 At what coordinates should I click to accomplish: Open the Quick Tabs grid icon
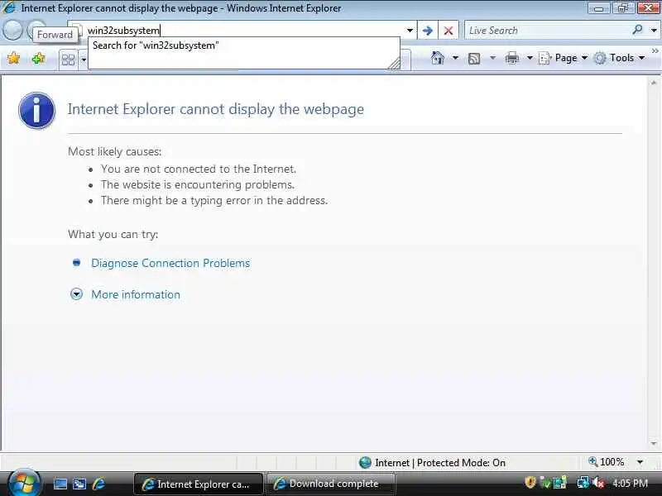coord(68,60)
